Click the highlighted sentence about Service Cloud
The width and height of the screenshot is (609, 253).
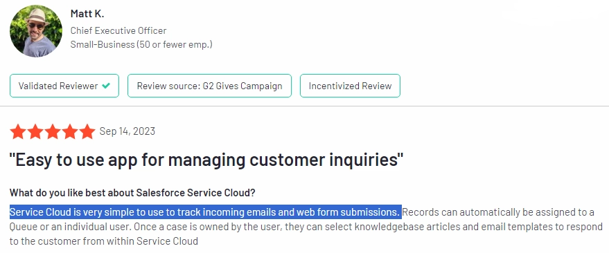pyautogui.click(x=206, y=212)
